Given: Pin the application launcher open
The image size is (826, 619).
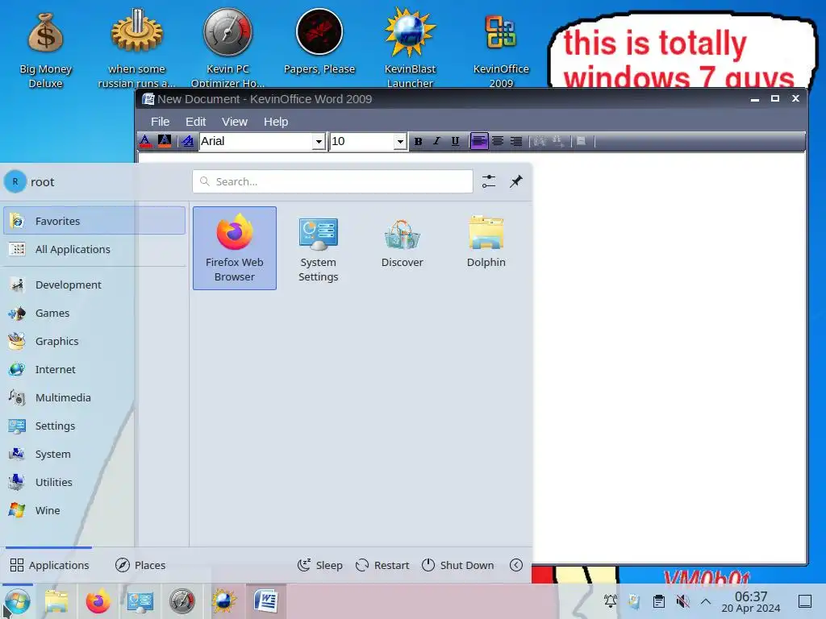Looking at the screenshot, I should 516,181.
